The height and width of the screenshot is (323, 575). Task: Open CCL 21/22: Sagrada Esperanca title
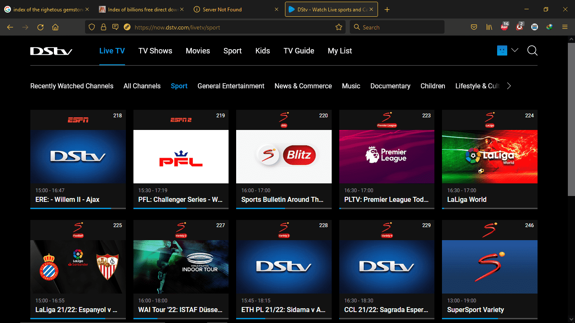pyautogui.click(x=386, y=310)
